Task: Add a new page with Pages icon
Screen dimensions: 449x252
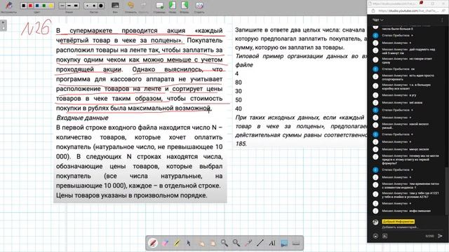Action: 159,6
